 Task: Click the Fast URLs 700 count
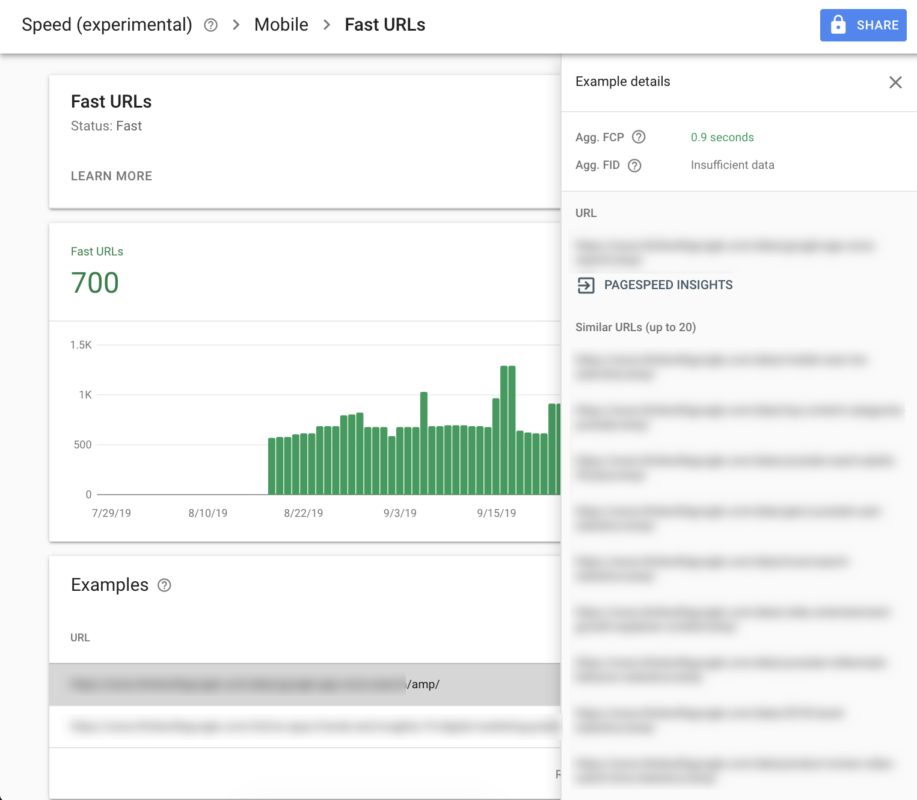pos(95,282)
